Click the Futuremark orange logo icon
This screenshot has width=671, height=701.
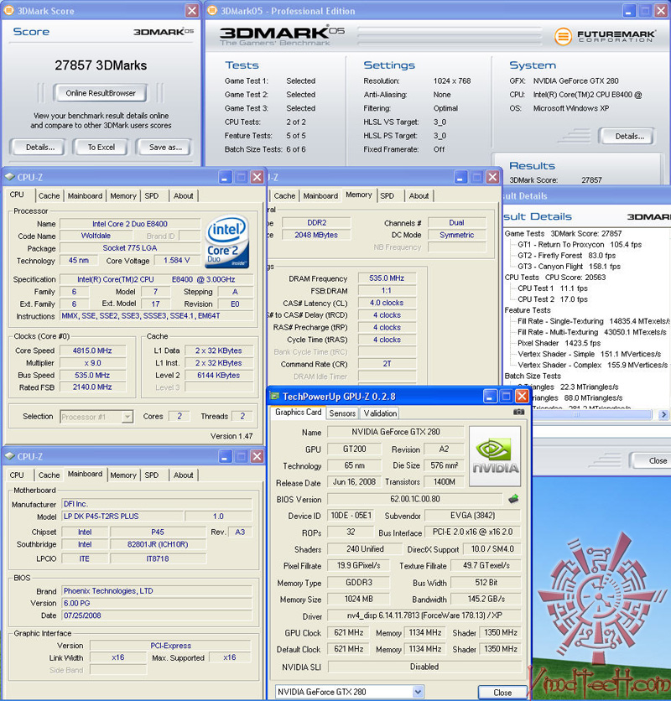(x=563, y=36)
